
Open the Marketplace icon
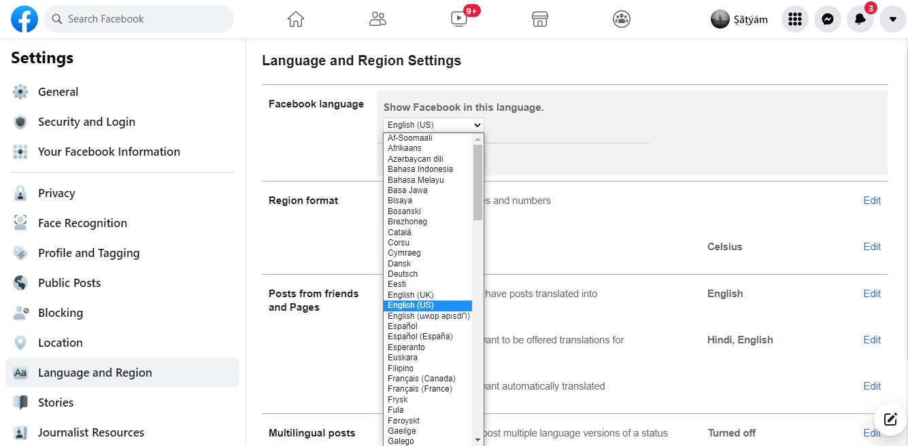(540, 19)
